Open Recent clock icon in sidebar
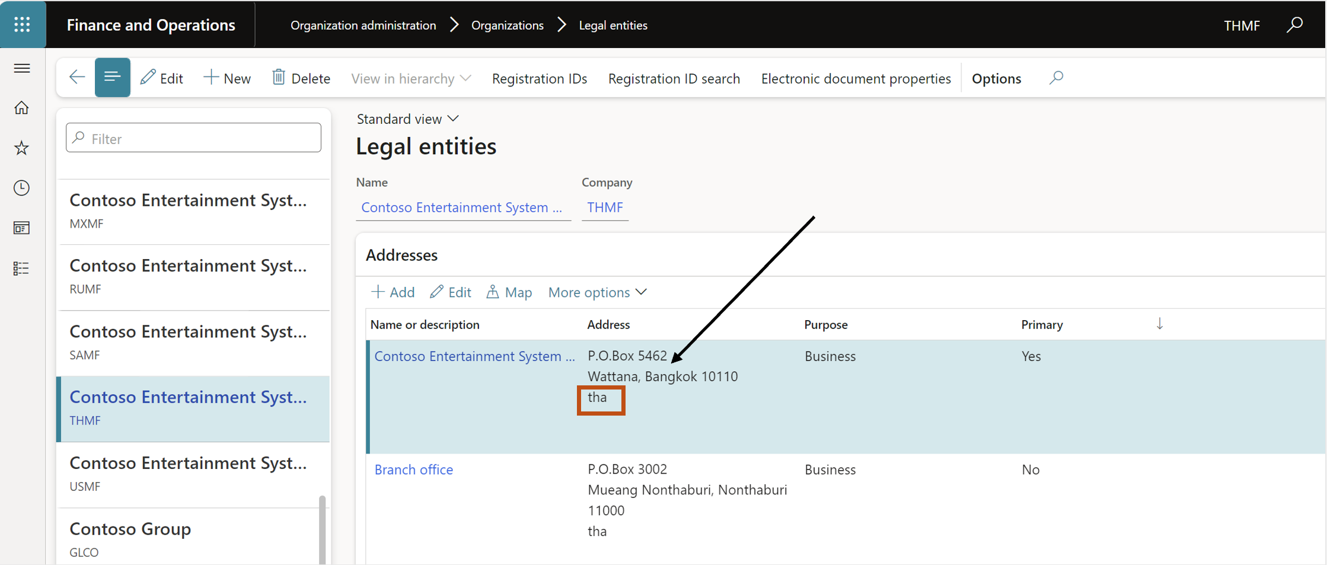1327x565 pixels. point(22,188)
